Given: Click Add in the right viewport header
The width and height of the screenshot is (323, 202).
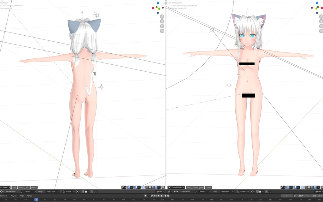Looking at the screenshot, I should (202, 187).
